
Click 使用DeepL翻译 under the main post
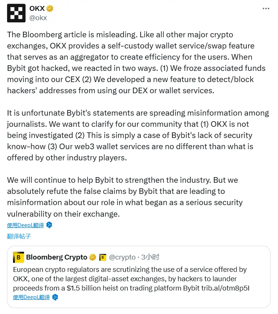pos(25,225)
